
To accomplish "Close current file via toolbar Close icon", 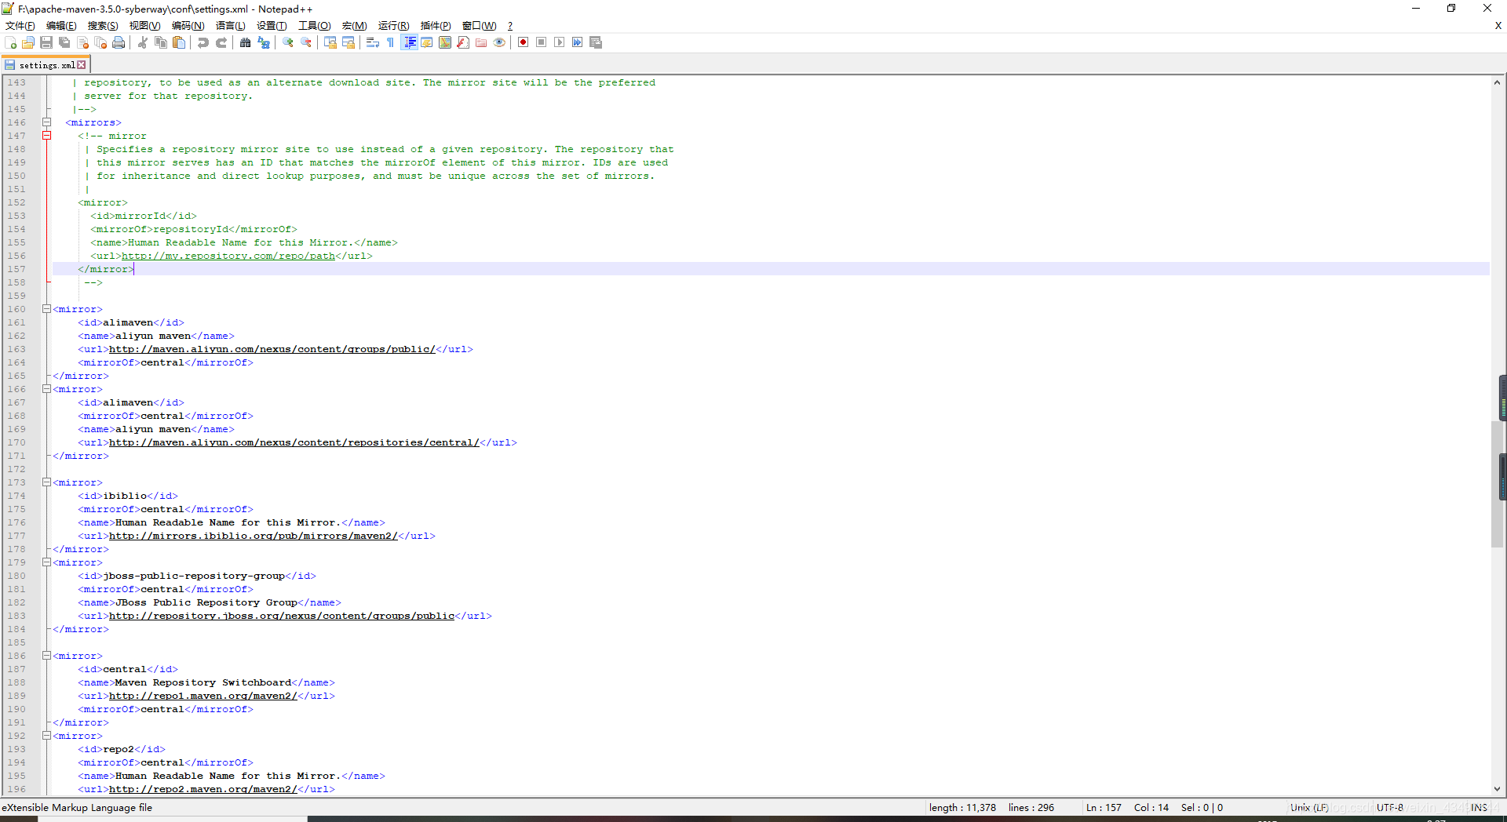I will click(x=82, y=42).
